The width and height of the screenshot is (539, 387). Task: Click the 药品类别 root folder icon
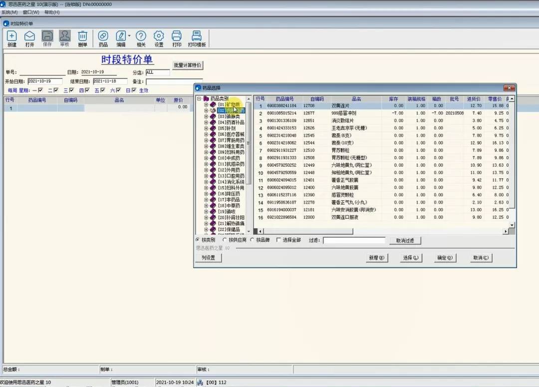pos(206,99)
